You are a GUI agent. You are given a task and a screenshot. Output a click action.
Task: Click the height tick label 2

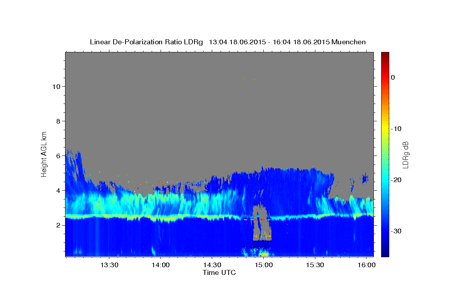(x=58, y=225)
